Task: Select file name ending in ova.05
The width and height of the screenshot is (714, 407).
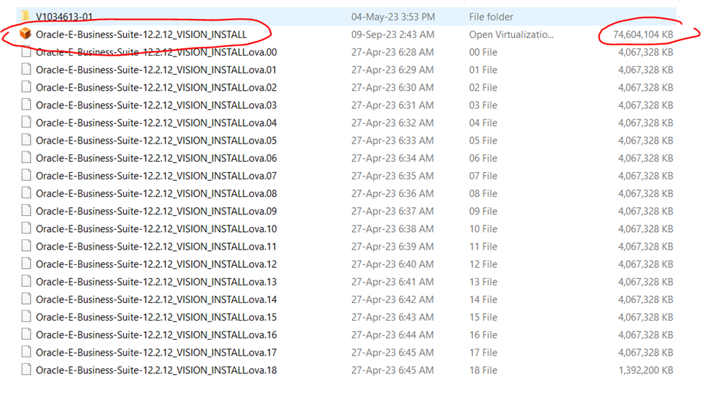Action: [x=156, y=141]
